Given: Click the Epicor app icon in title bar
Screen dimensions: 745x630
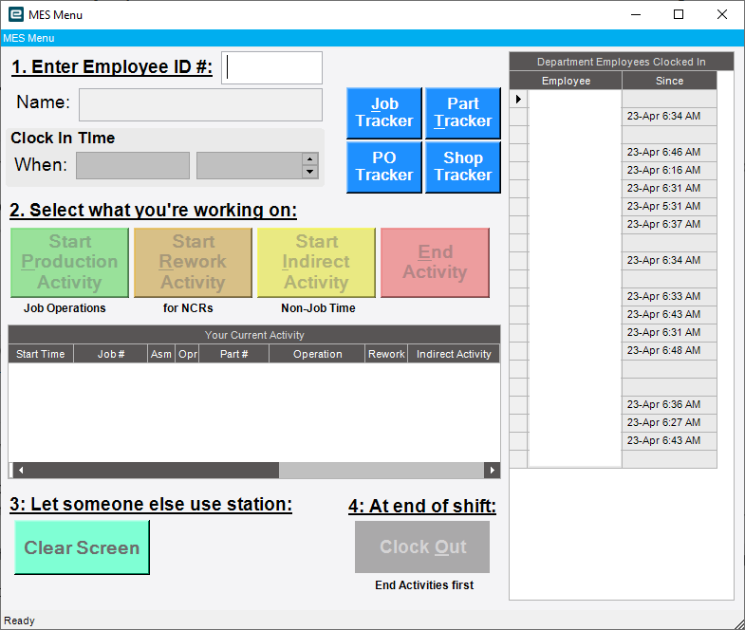Looking at the screenshot, I should click(x=16, y=15).
